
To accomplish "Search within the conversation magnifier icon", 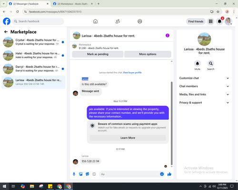I will click(x=211, y=64).
